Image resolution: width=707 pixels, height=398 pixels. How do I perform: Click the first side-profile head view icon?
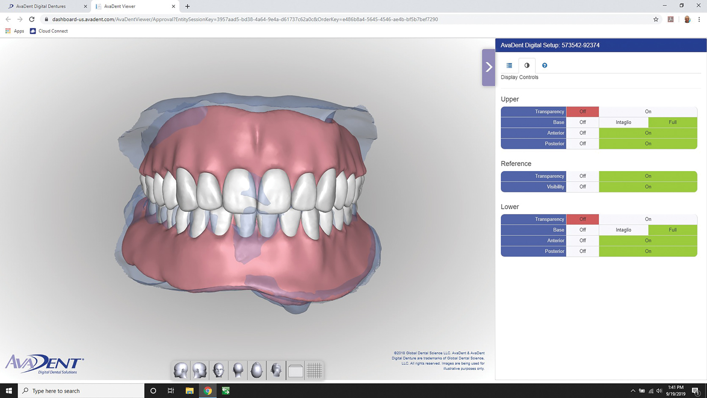[181, 370]
